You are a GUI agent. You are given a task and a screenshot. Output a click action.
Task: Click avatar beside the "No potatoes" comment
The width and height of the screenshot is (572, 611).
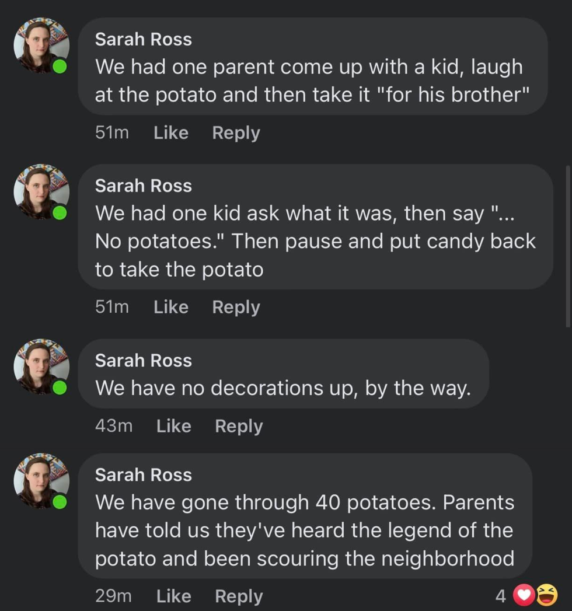[x=41, y=191]
